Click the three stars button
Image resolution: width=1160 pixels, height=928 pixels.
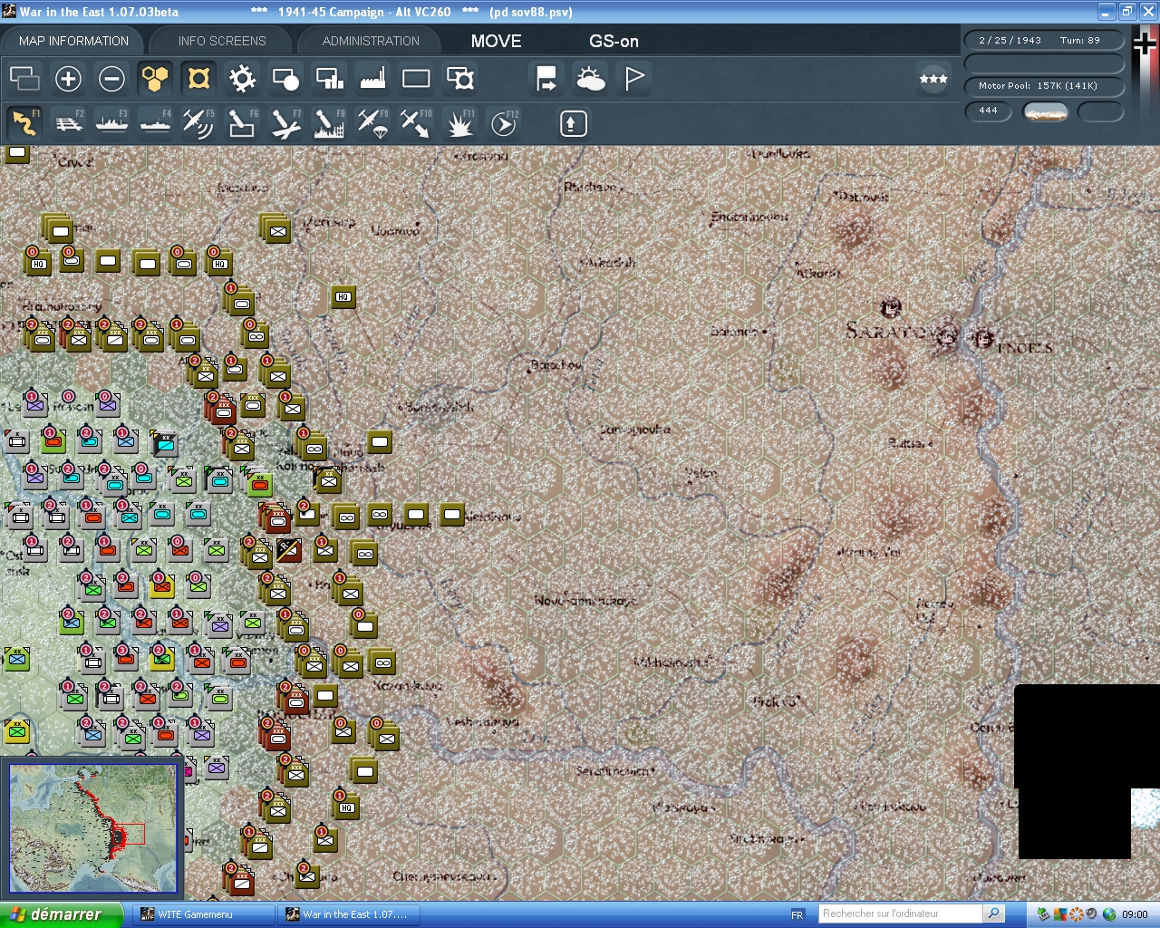(933, 79)
